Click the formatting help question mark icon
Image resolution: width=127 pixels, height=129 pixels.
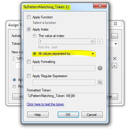[x=100, y=68]
